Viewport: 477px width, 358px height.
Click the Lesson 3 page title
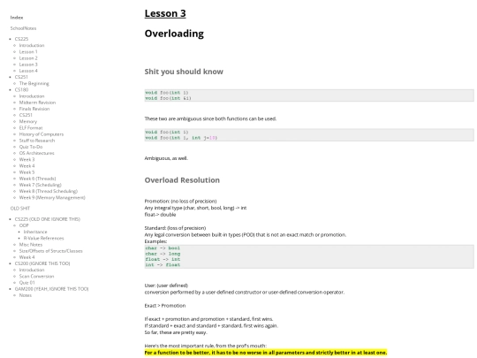coord(165,13)
